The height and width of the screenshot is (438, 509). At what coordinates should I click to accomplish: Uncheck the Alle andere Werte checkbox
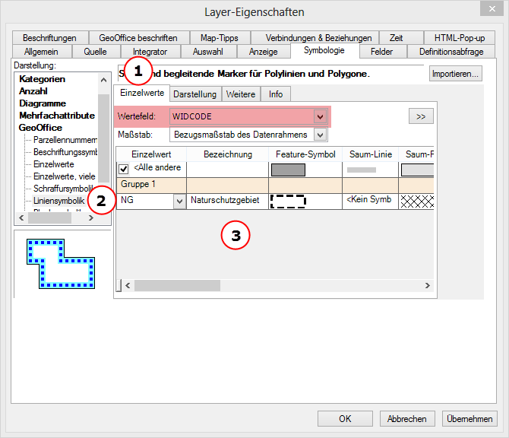pos(124,169)
